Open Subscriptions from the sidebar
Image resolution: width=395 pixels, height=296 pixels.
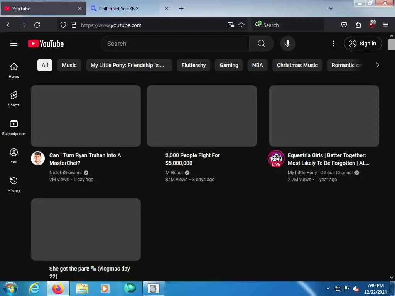14,128
